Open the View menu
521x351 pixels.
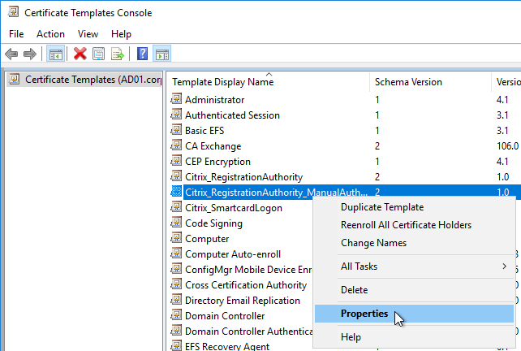click(x=88, y=34)
